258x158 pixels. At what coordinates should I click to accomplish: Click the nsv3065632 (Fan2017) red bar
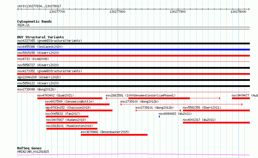point(67,117)
